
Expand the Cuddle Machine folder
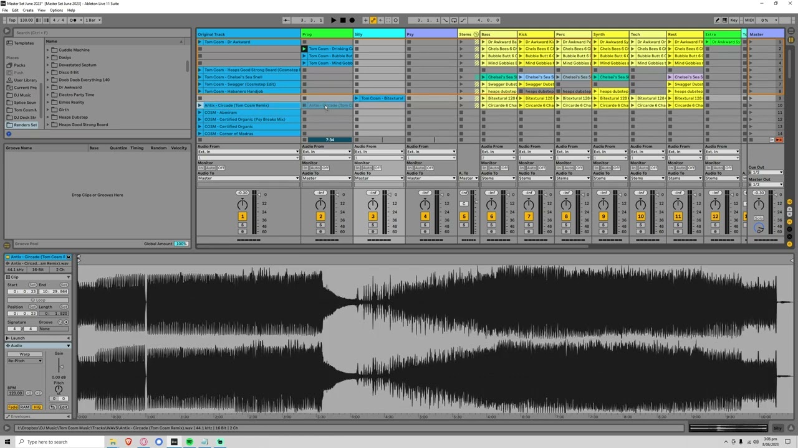[47, 50]
